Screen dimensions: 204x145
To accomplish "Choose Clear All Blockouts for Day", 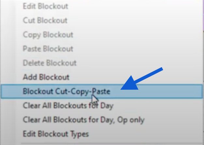I will click(68, 106).
